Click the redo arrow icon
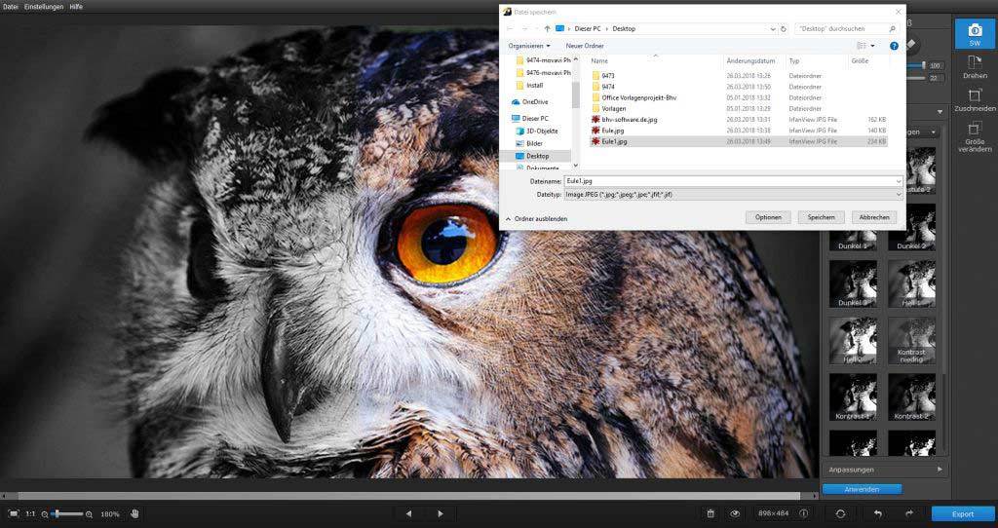Screen dimensions: 998x528 (908, 513)
